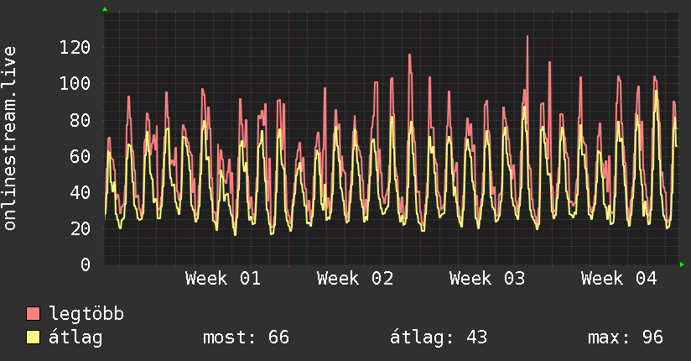Select the átlag legend label beside yellow swatch
691x361 pixels.
click(75, 337)
